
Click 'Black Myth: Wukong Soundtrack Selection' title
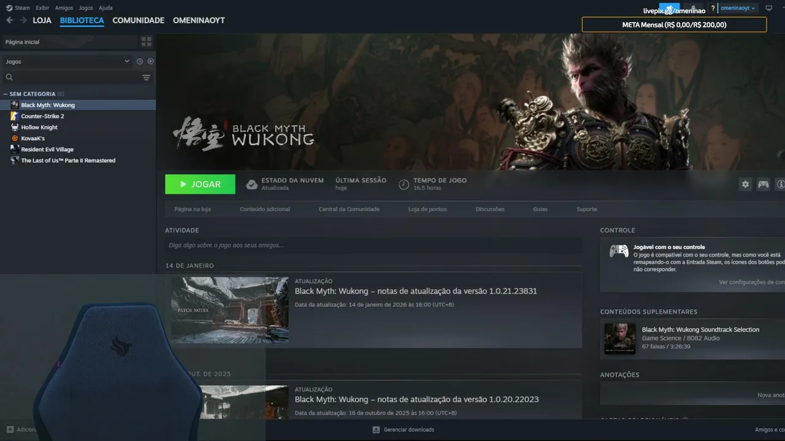point(700,330)
